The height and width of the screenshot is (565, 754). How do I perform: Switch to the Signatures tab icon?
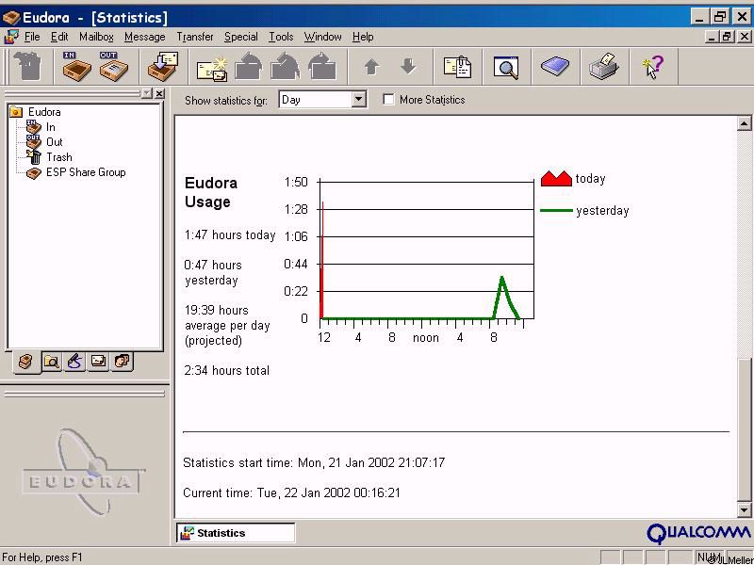tap(75, 362)
